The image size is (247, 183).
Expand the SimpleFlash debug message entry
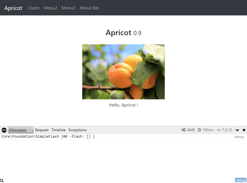click(x=48, y=137)
